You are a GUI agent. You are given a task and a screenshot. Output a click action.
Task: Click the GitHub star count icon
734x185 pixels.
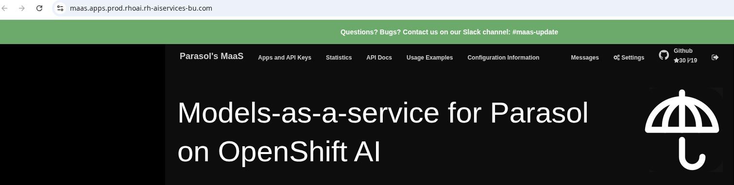(676, 61)
